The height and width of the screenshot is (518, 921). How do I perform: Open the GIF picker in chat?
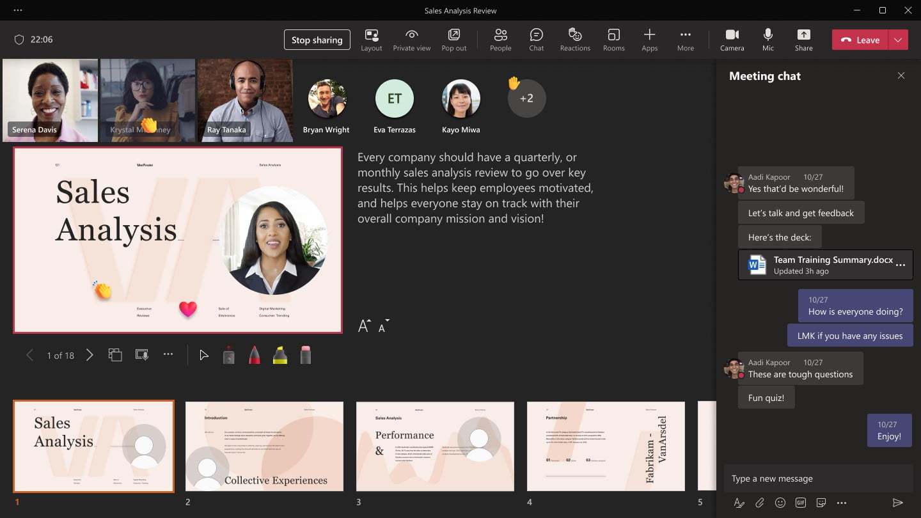[x=801, y=503]
